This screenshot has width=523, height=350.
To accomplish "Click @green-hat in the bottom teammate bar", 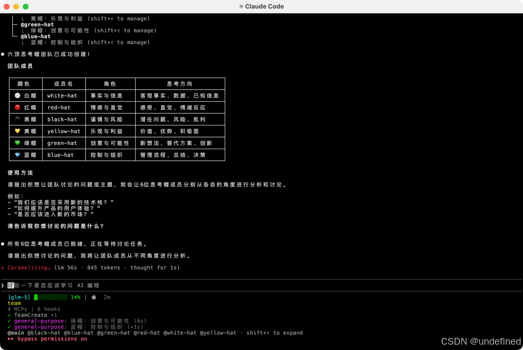I will [x=113, y=333].
